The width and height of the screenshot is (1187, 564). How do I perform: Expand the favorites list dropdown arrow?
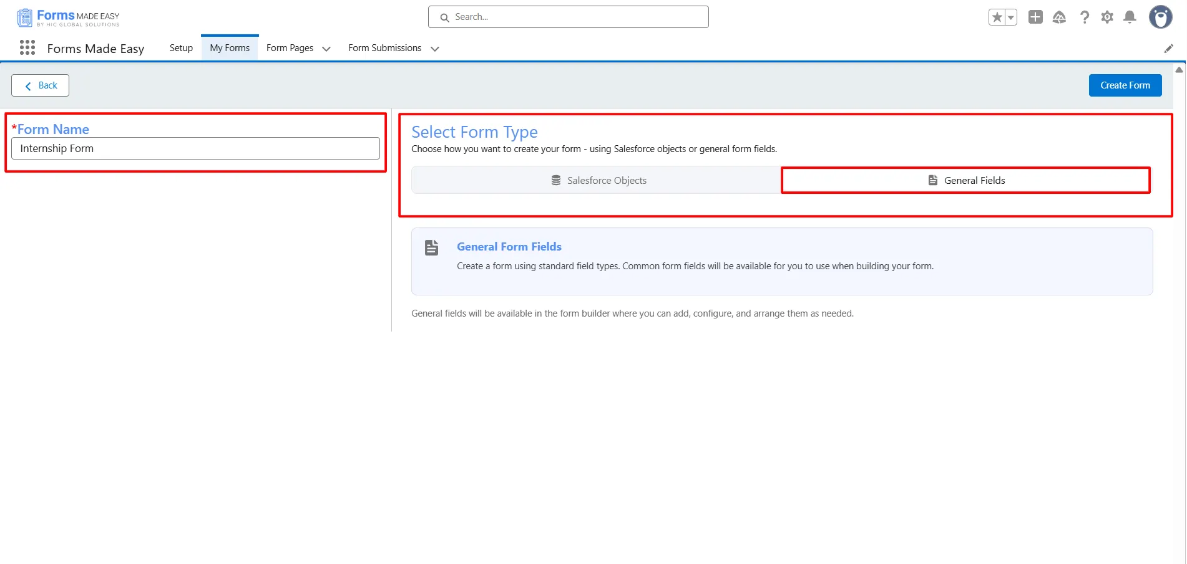click(x=1011, y=17)
